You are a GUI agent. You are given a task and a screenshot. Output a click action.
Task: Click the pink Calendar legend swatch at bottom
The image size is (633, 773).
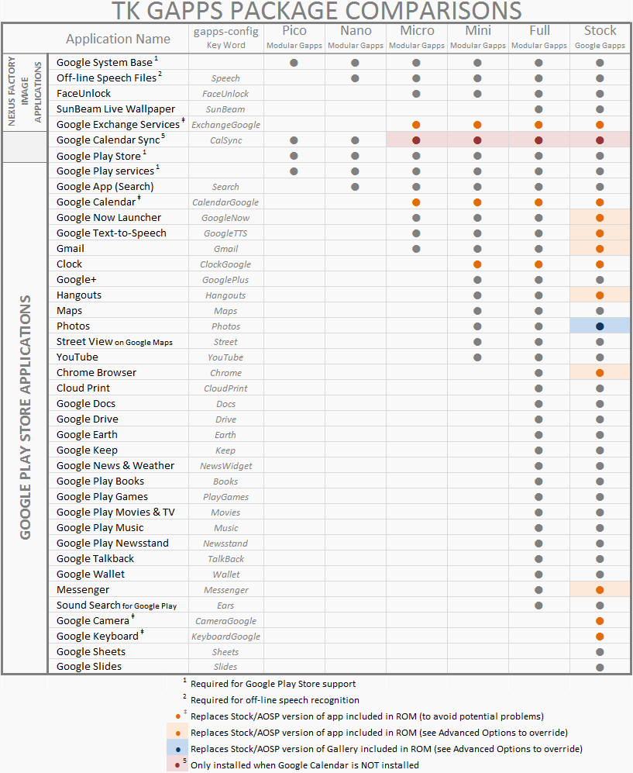pos(177,764)
